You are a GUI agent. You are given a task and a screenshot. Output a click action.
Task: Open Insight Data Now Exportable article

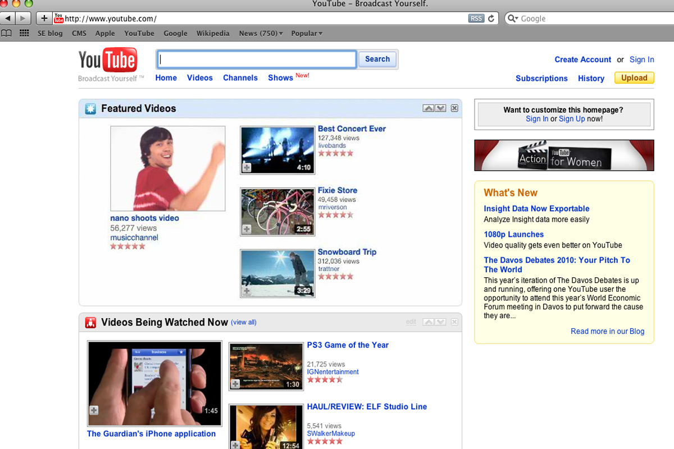(536, 209)
